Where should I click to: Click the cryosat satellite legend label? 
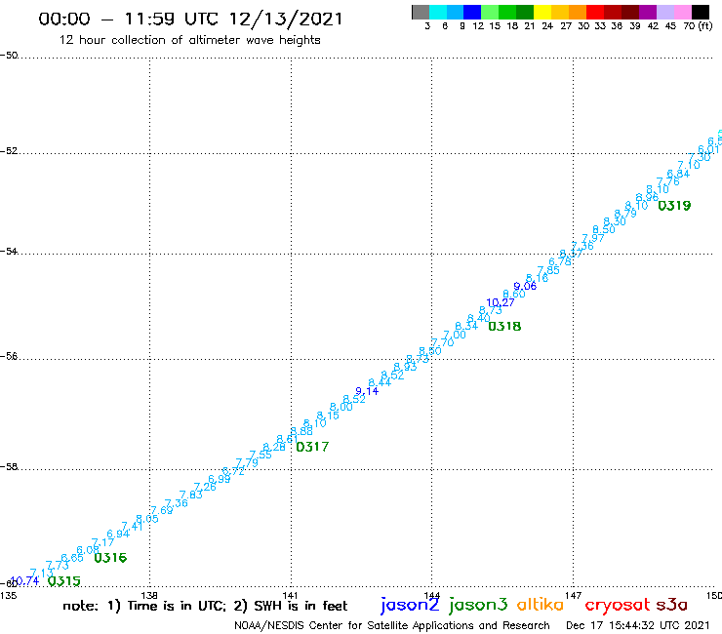point(618,605)
